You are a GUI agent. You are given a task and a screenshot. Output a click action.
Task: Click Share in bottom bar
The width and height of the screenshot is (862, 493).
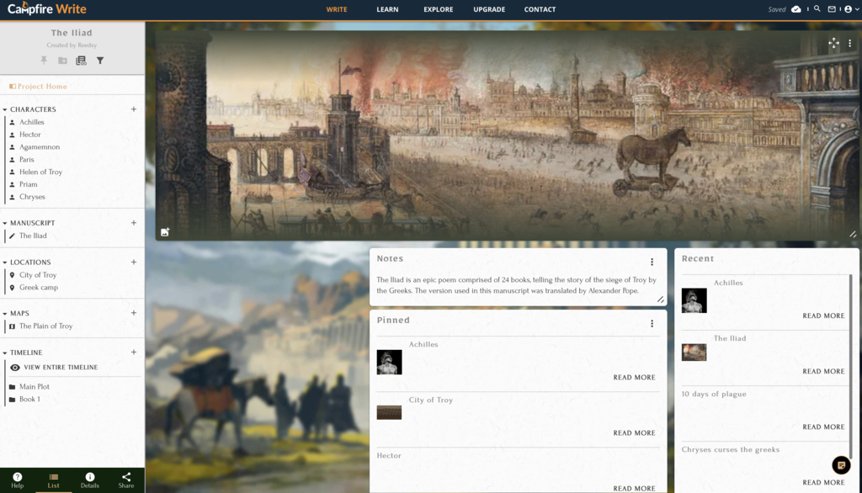(126, 480)
